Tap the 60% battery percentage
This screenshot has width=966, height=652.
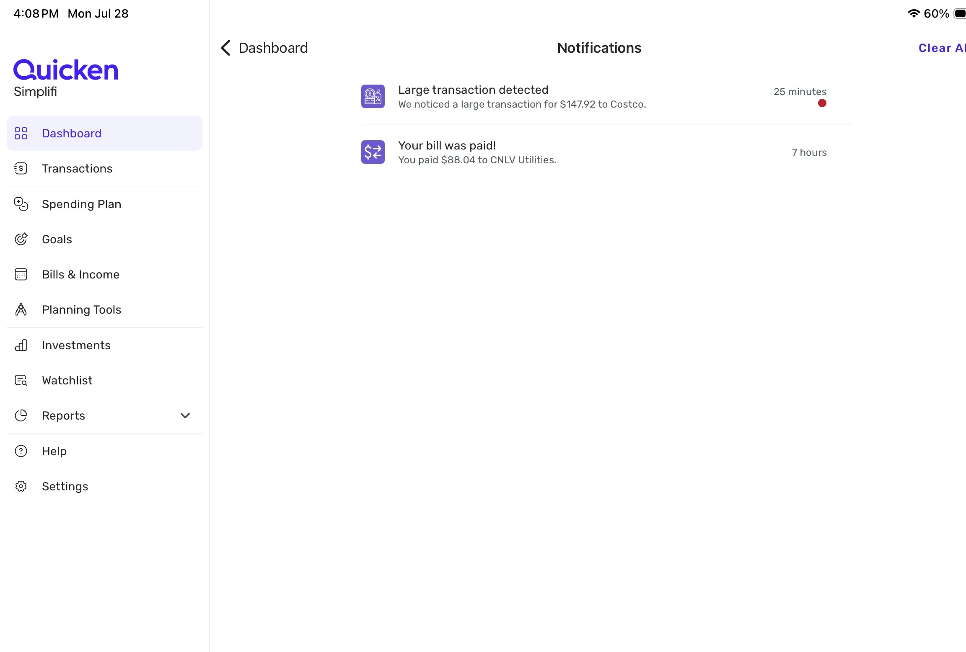[936, 13]
